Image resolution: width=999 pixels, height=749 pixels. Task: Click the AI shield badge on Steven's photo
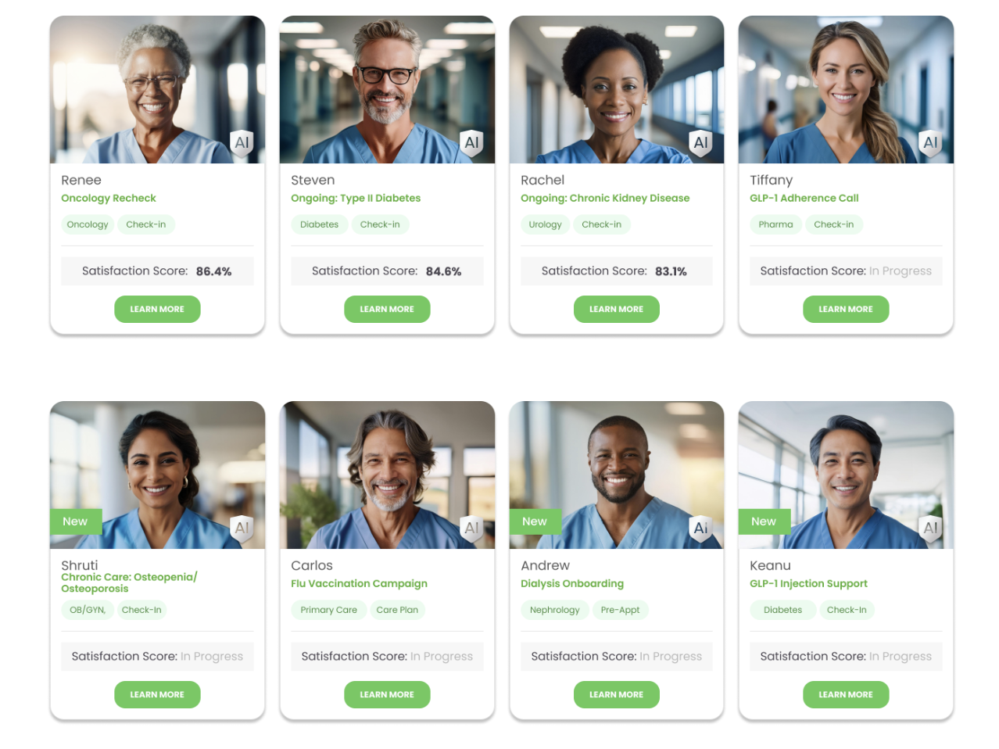pyautogui.click(x=472, y=143)
